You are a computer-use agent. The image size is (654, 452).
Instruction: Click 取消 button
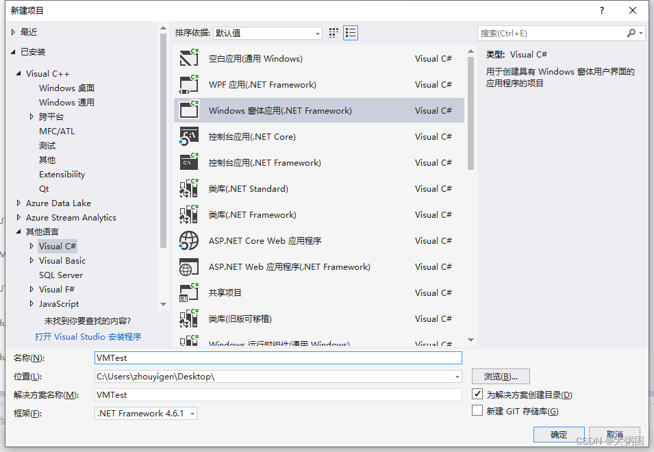615,434
